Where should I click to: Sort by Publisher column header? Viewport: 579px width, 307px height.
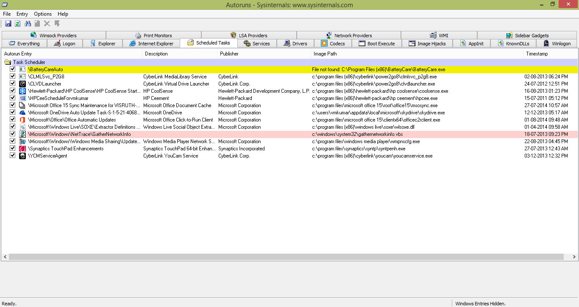[264, 54]
